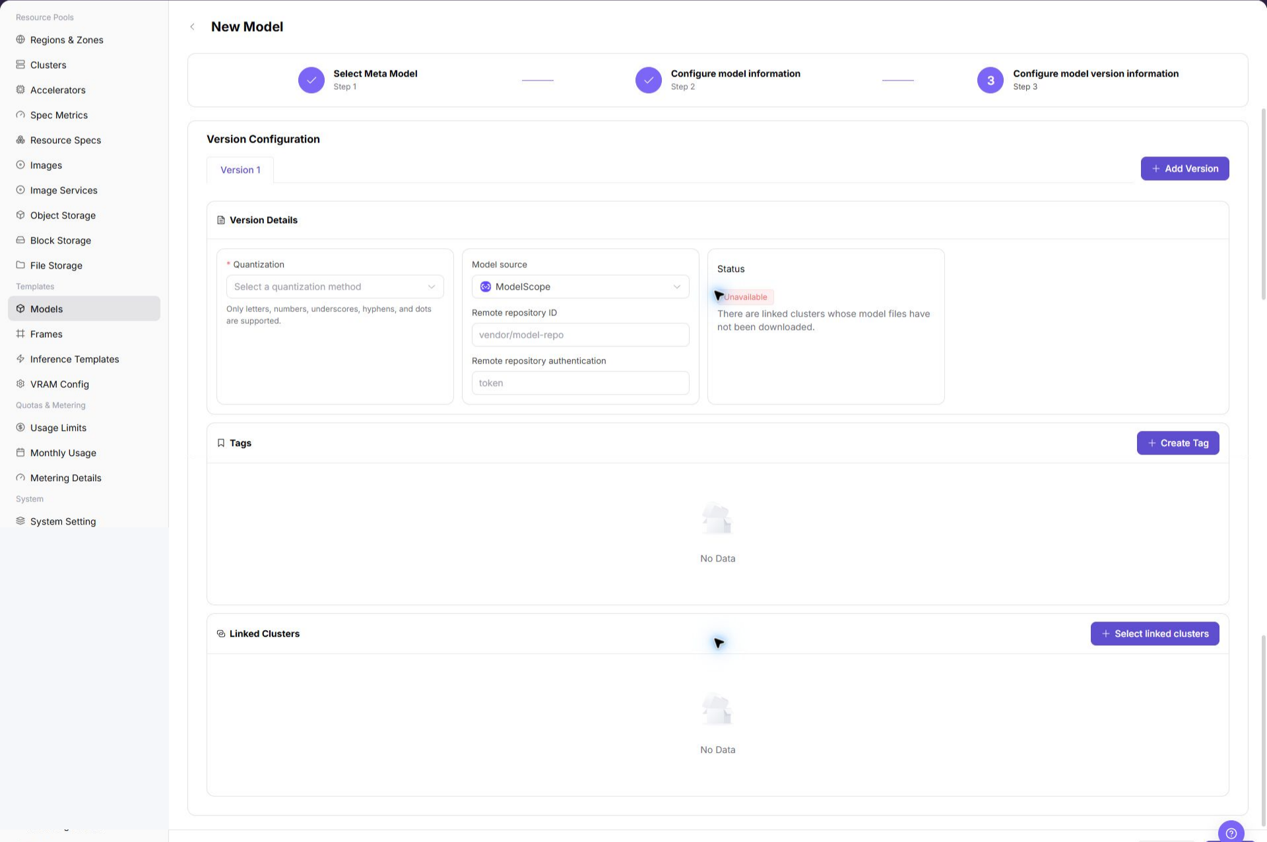Click the Configure model information step checkmark

[649, 80]
